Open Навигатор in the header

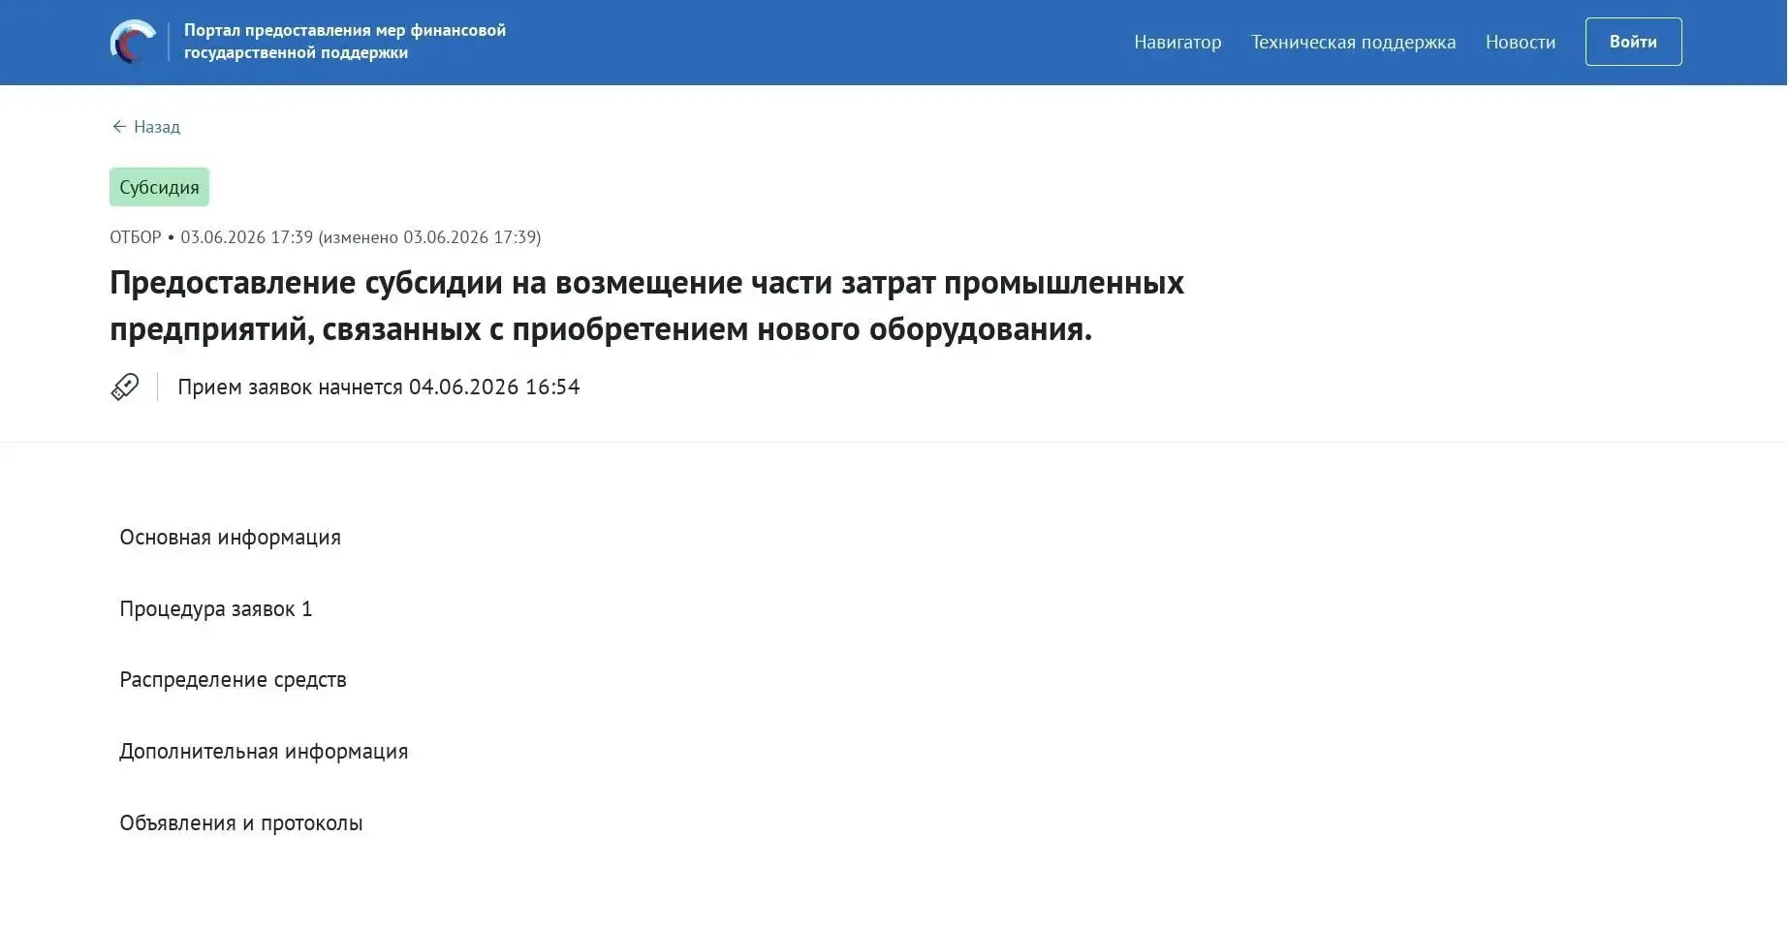click(x=1177, y=42)
